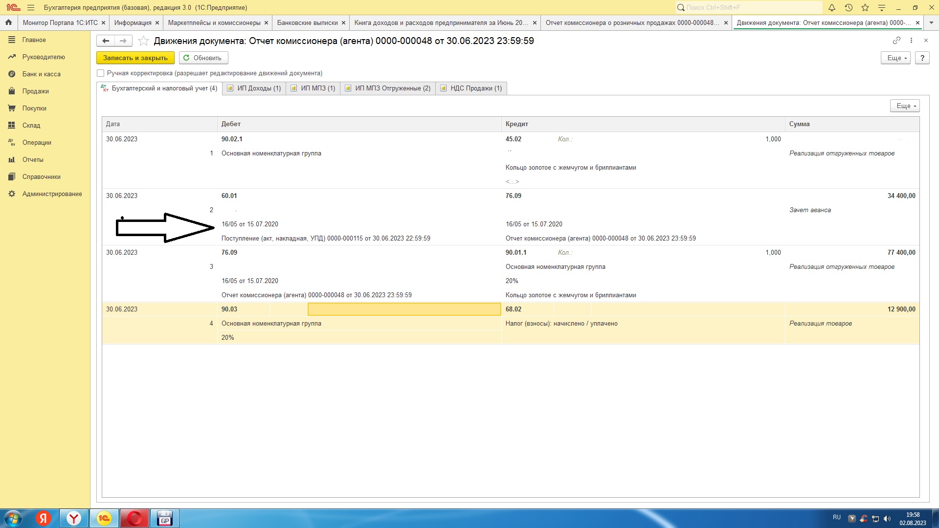Image resolution: width=939 pixels, height=528 pixels.
Task: Switch to НДС Продажи (1) tab
Action: click(x=471, y=88)
